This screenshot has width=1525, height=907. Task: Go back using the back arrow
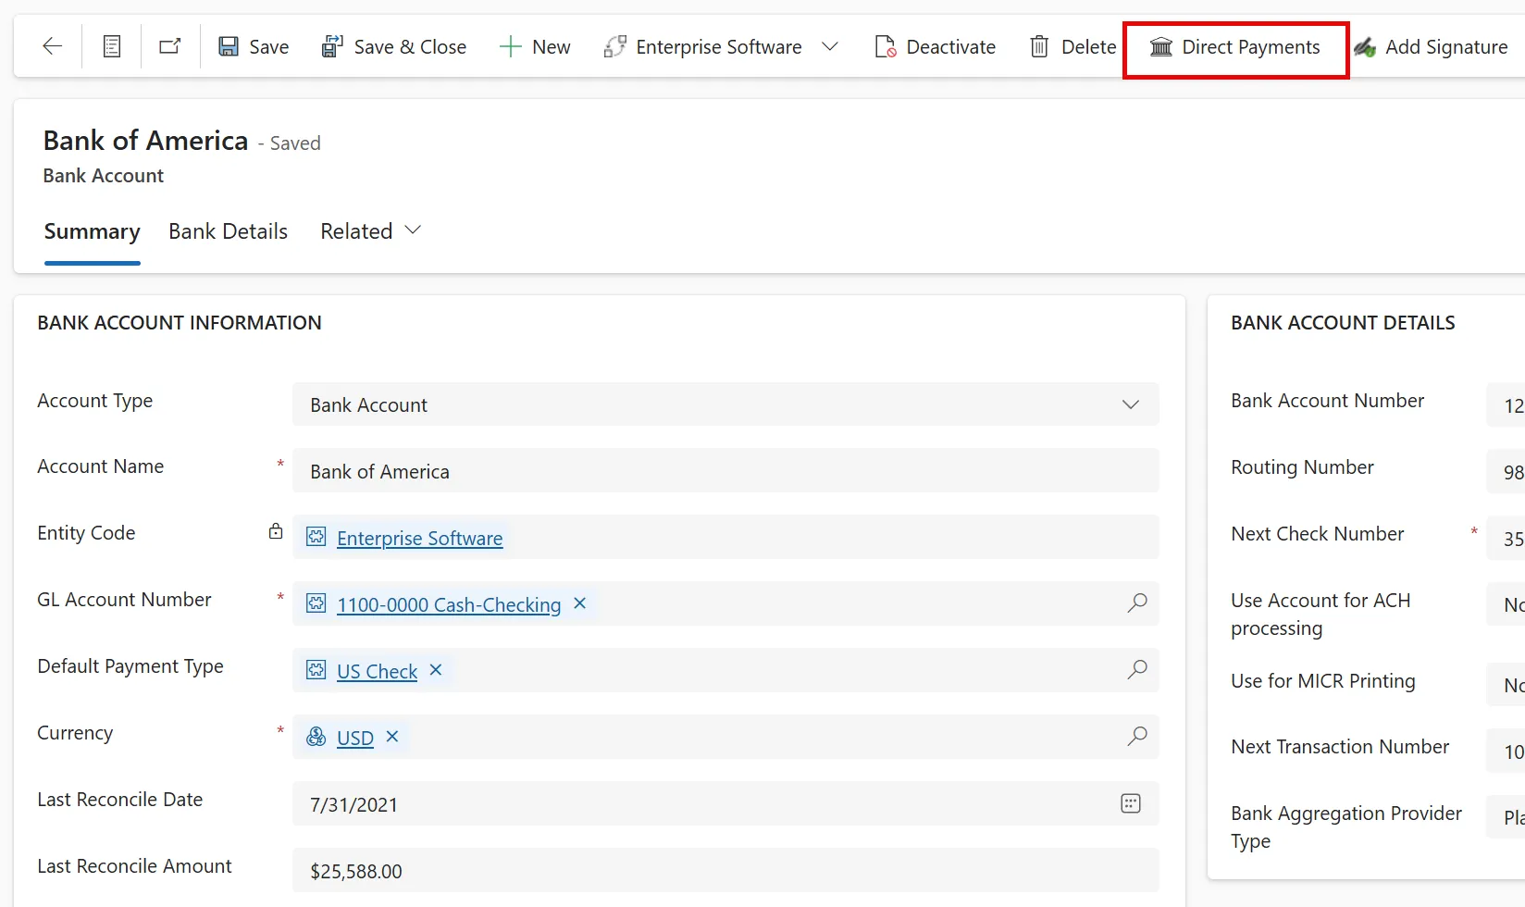coord(53,46)
